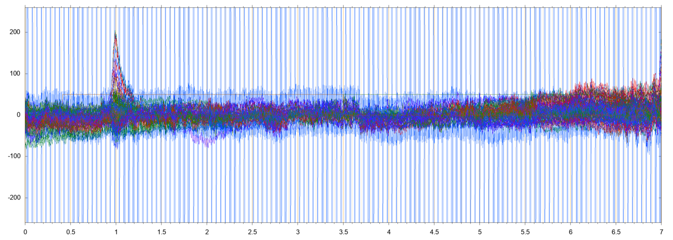Click the 0 label on the horizontal axis
673x240 pixels.
[x=25, y=231]
